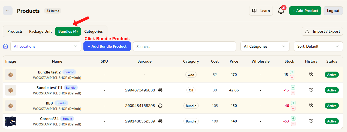Click Corona*24 row's Bundle category tag
This screenshot has height=132, width=347.
[191, 121]
